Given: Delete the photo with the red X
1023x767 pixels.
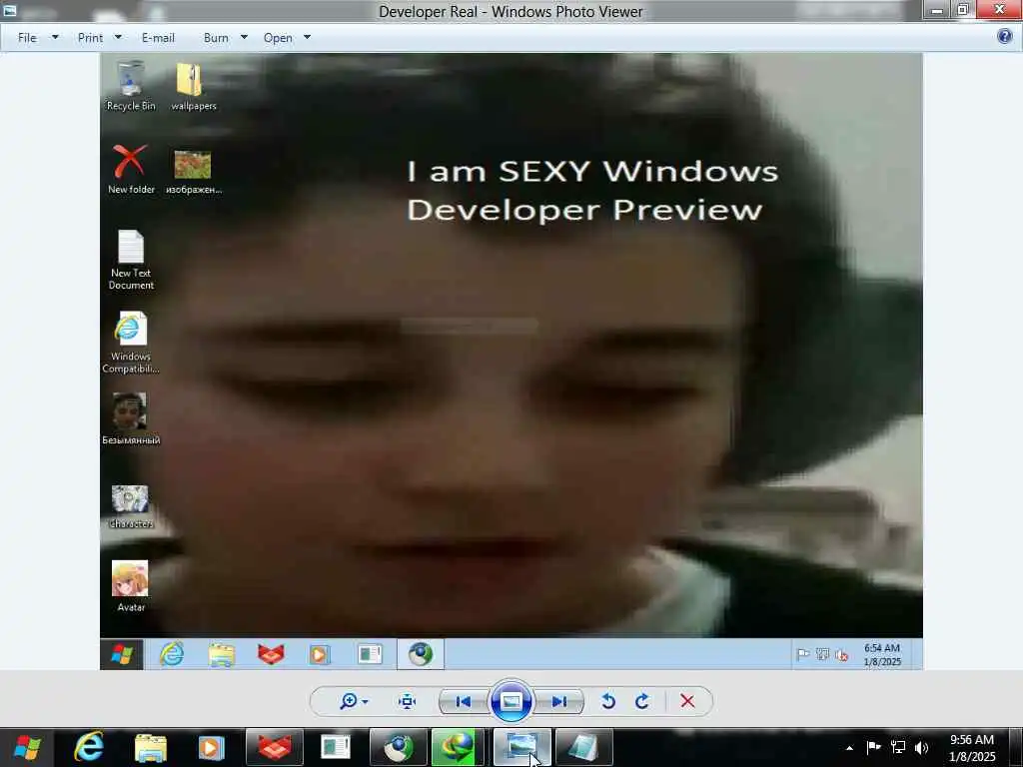Looking at the screenshot, I should 687,701.
